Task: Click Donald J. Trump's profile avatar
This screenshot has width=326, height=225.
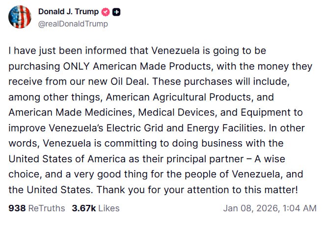Action: pos(20,17)
